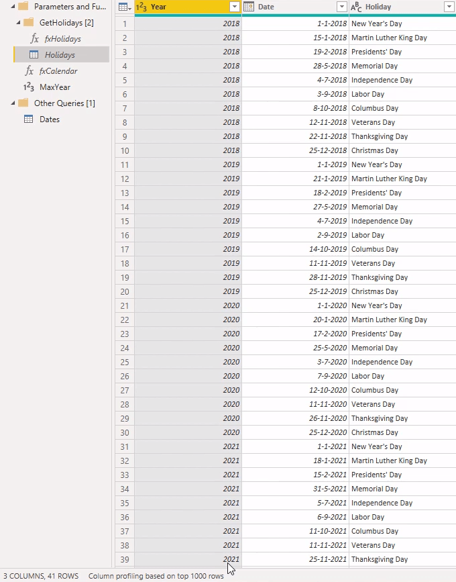The height and width of the screenshot is (582, 456).
Task: Click the Holiday column text type icon
Action: coord(356,7)
